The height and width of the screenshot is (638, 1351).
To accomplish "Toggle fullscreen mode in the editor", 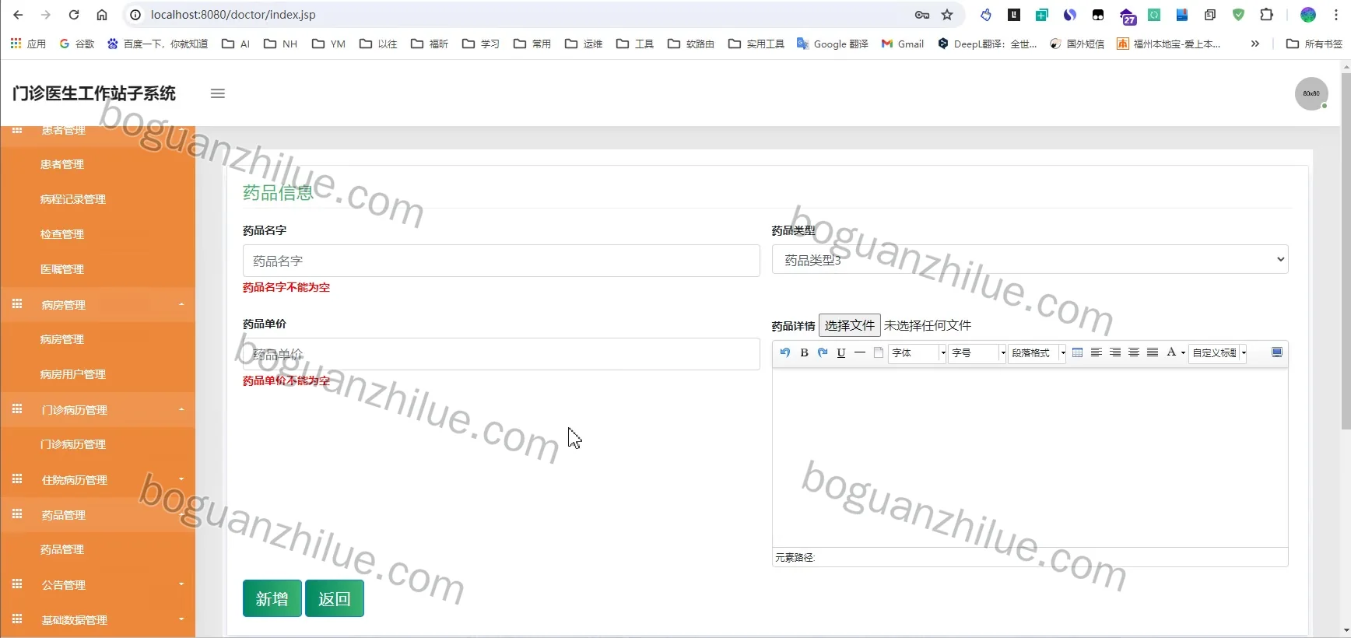I will (x=1277, y=352).
